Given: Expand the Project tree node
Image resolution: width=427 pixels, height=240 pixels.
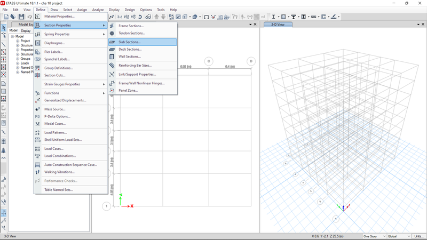Looking at the screenshot, I should tap(18, 41).
